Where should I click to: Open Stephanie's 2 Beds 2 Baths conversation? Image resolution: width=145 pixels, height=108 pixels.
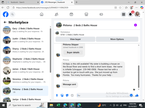(x=25, y=60)
